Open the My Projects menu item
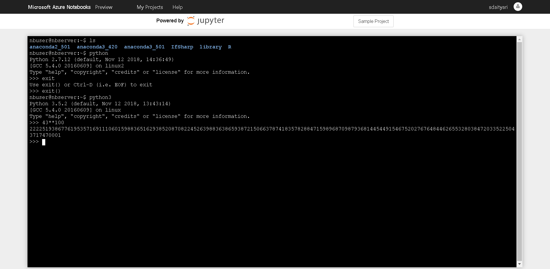 tap(150, 7)
